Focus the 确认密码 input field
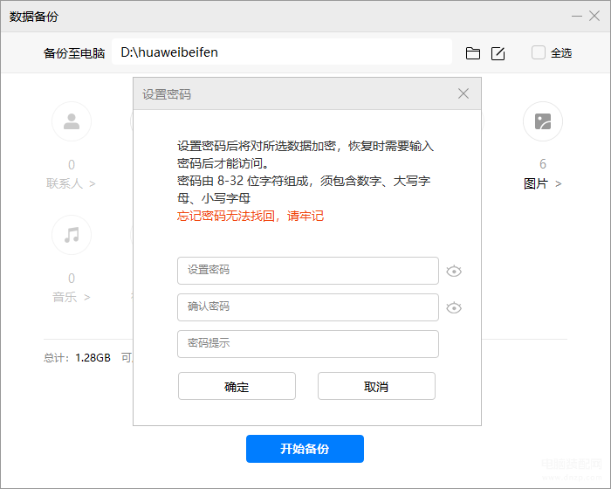The height and width of the screenshot is (489, 611). (x=307, y=307)
